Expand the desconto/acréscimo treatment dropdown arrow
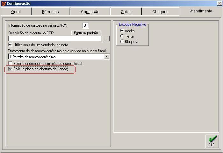 tap(106, 57)
